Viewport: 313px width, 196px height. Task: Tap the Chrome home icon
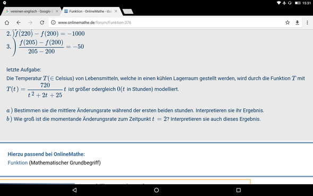click(x=7, y=23)
